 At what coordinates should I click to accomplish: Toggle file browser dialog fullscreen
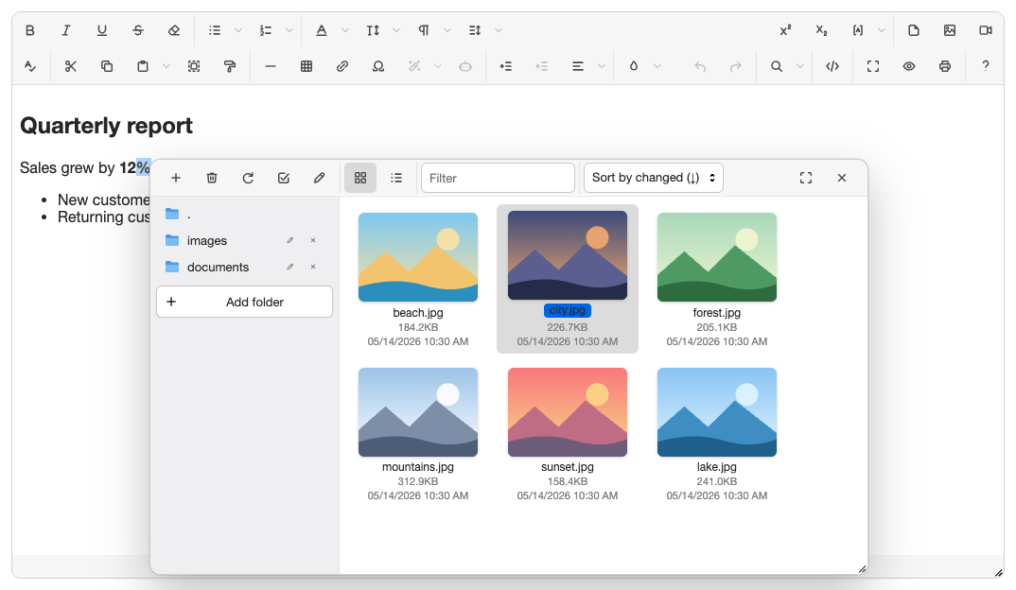point(806,178)
